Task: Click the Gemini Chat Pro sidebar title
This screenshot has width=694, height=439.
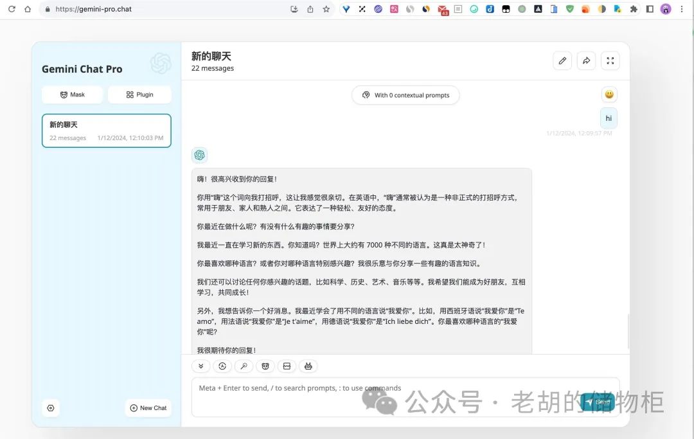Action: pyautogui.click(x=82, y=69)
